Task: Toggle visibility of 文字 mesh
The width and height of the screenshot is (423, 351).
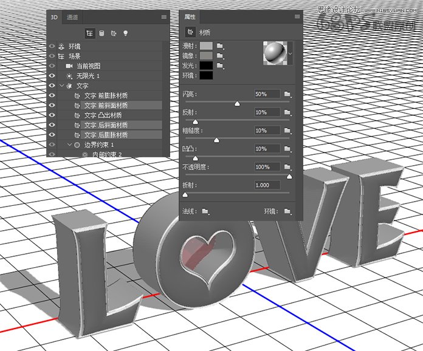Action: [52, 86]
